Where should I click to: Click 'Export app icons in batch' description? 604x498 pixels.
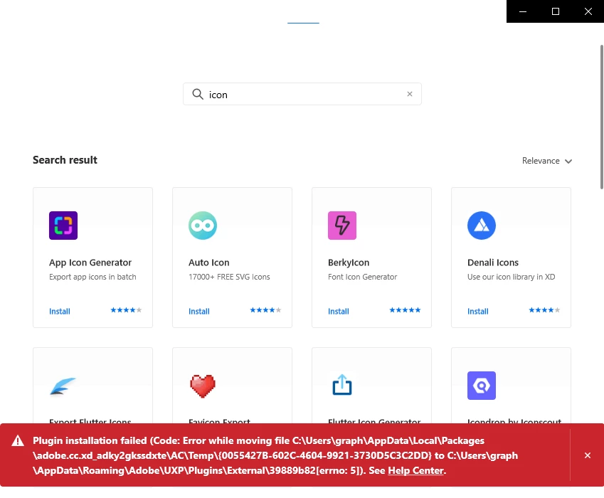click(x=92, y=277)
